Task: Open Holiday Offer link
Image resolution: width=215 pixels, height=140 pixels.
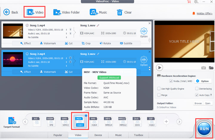Action: coord(205,13)
